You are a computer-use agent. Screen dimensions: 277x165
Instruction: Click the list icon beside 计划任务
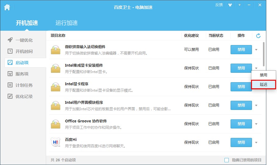(10, 85)
